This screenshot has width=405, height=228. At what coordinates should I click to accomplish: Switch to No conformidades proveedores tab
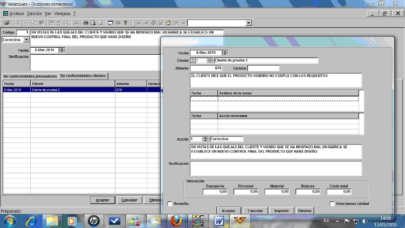pyautogui.click(x=30, y=76)
